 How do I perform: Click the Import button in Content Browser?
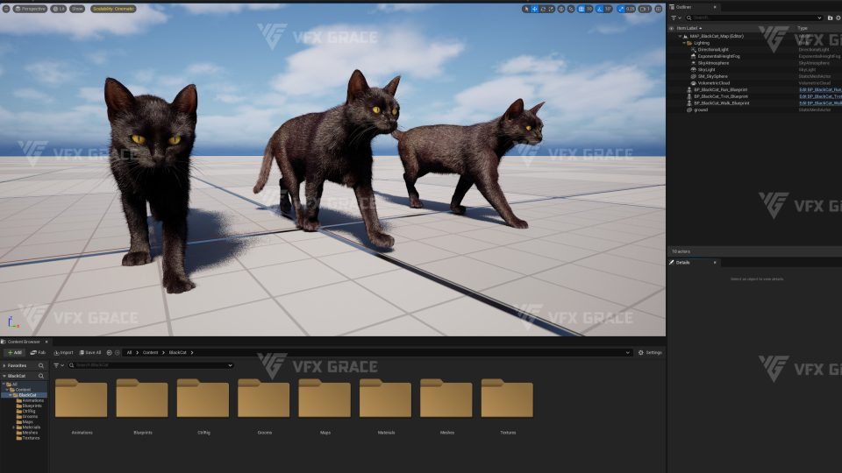point(63,352)
